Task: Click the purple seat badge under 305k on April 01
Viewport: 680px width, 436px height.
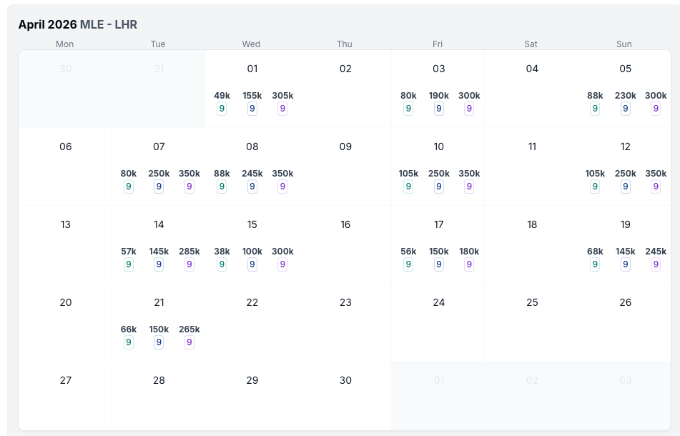Action: coord(282,109)
